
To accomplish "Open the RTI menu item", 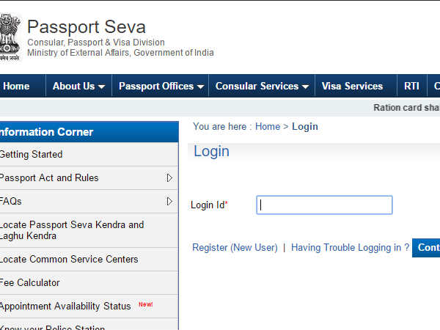I will pos(411,86).
